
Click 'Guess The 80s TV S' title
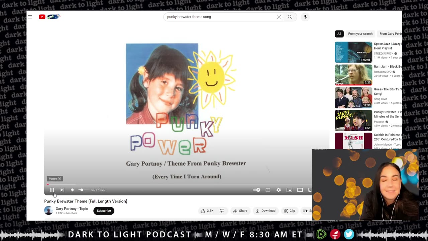[388, 91]
